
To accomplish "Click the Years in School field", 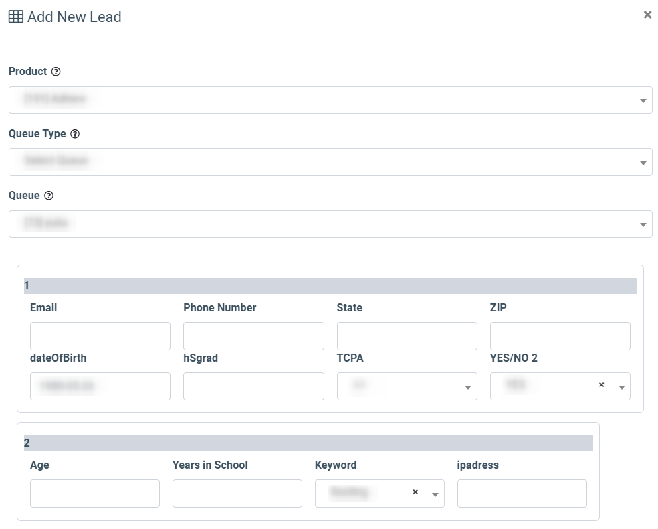I will click(237, 494).
